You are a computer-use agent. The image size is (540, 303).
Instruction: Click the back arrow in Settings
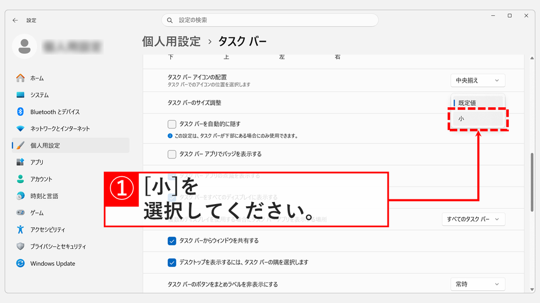click(x=15, y=21)
